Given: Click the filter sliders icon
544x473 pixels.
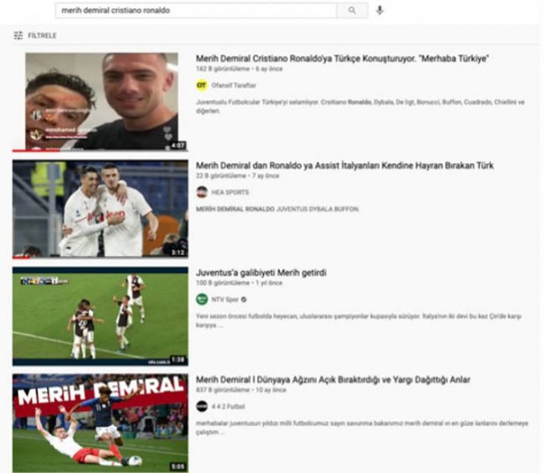Looking at the screenshot, I should (x=18, y=36).
